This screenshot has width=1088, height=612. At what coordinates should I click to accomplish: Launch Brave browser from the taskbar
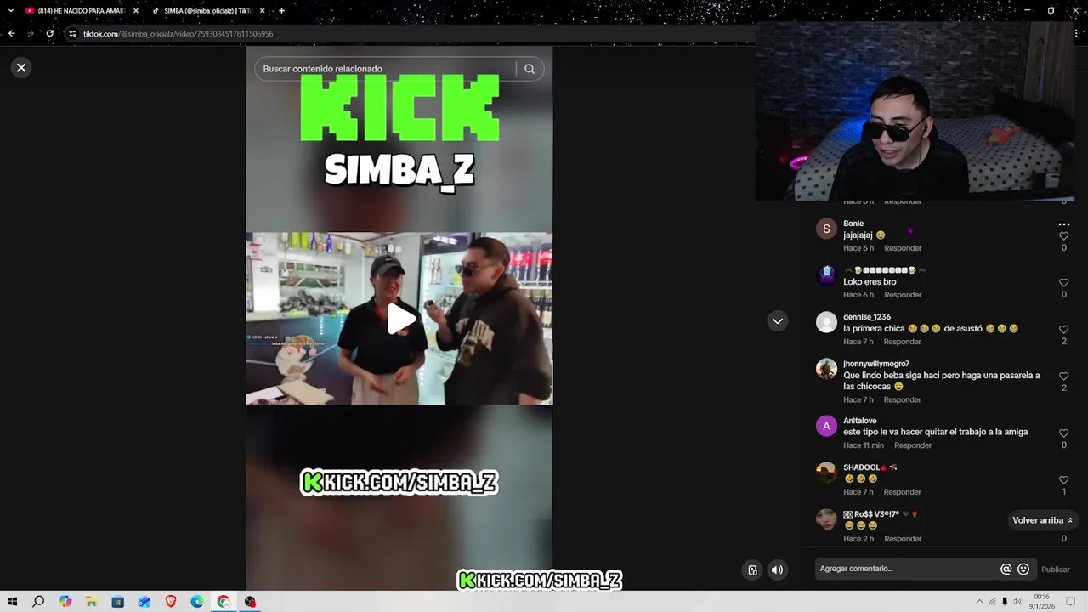(x=171, y=602)
